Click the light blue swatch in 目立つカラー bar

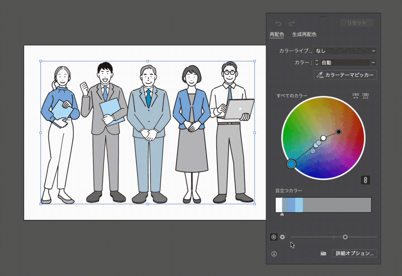point(299,205)
